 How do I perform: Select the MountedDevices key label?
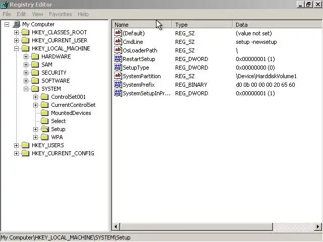point(71,113)
